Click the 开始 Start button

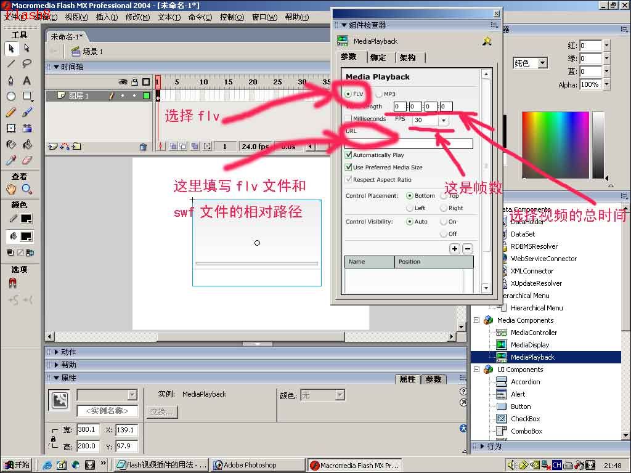tap(17, 465)
